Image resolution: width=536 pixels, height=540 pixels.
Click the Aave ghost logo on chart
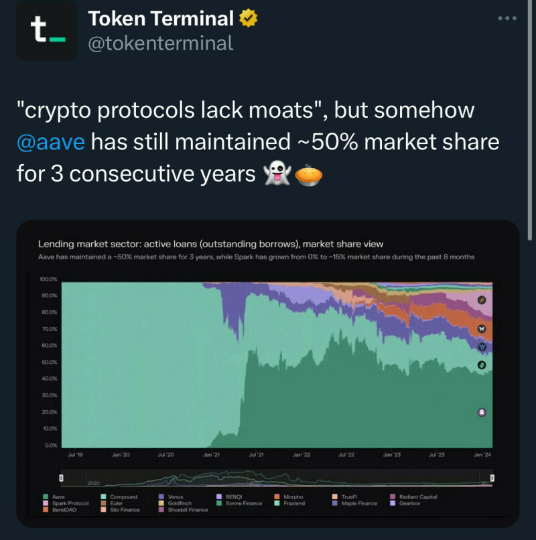coord(481,412)
